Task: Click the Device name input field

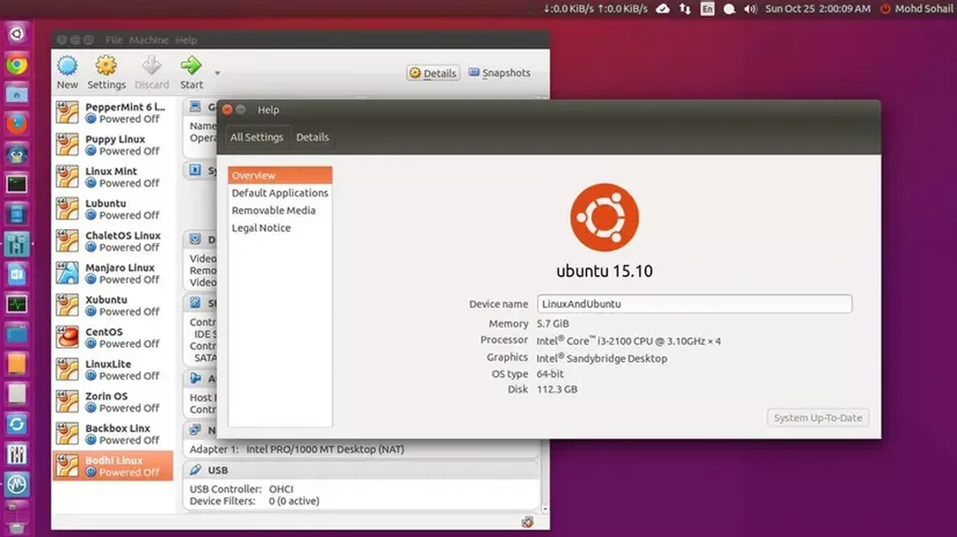Action: click(x=695, y=303)
